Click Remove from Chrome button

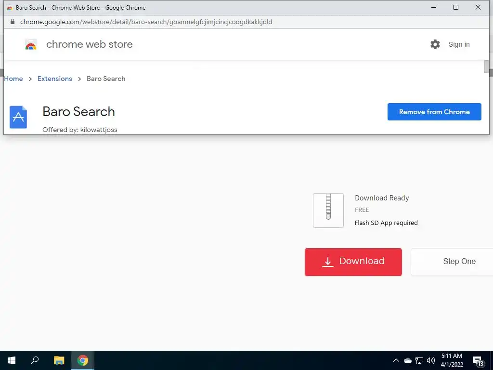(x=434, y=112)
